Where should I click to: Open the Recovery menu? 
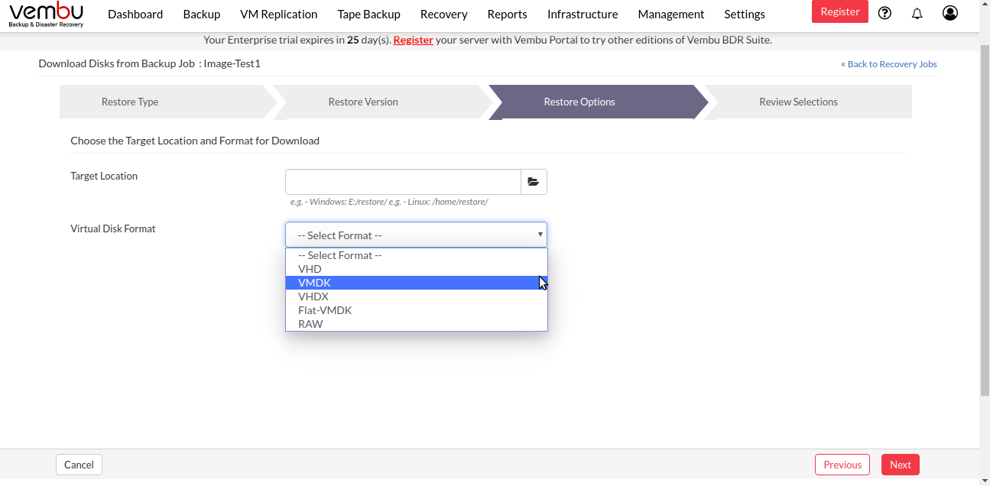[x=444, y=14]
